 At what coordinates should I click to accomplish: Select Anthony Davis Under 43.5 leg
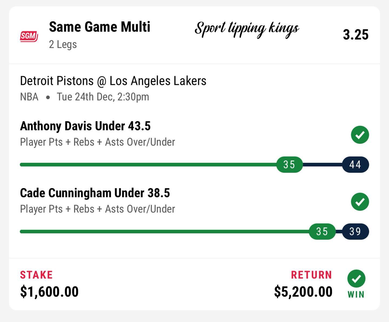tap(85, 126)
